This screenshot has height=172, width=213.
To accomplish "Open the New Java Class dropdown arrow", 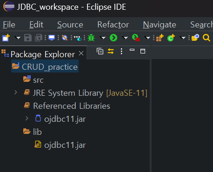I will click(183, 38).
